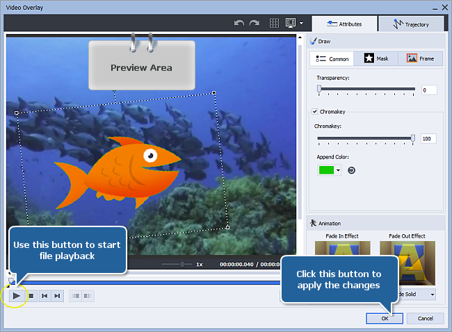
Task: Click the Chromakey slider handle
Action: [x=413, y=138]
